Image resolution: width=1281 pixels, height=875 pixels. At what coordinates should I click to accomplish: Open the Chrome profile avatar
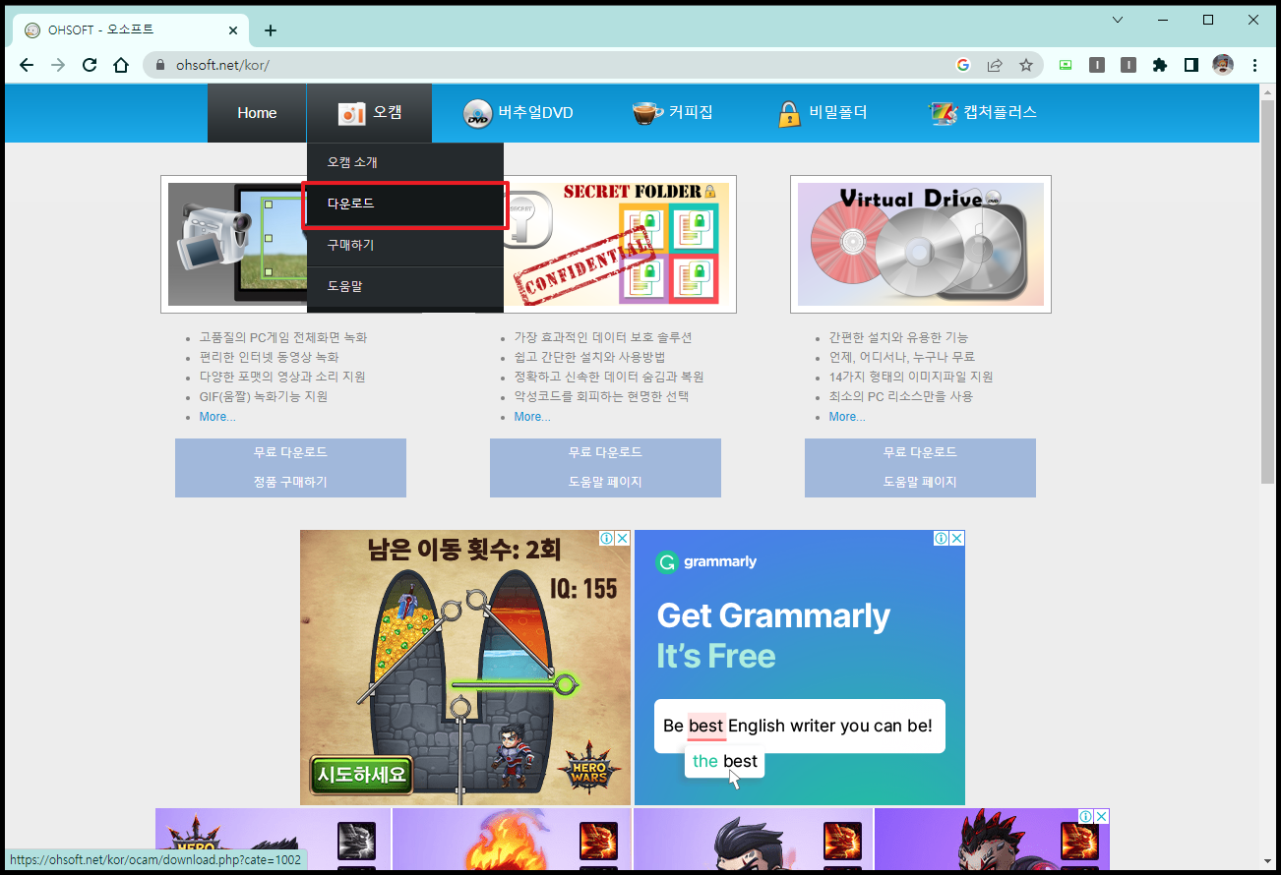(1223, 65)
